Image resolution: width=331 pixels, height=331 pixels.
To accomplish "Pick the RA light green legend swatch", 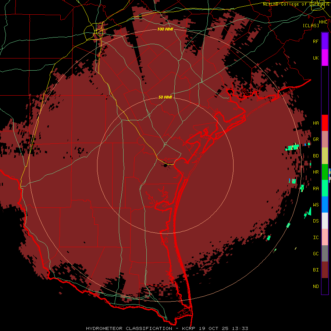I will [x=325, y=188].
